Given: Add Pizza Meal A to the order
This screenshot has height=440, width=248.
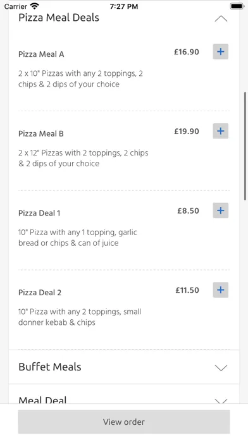Looking at the screenshot, I should point(220,52).
